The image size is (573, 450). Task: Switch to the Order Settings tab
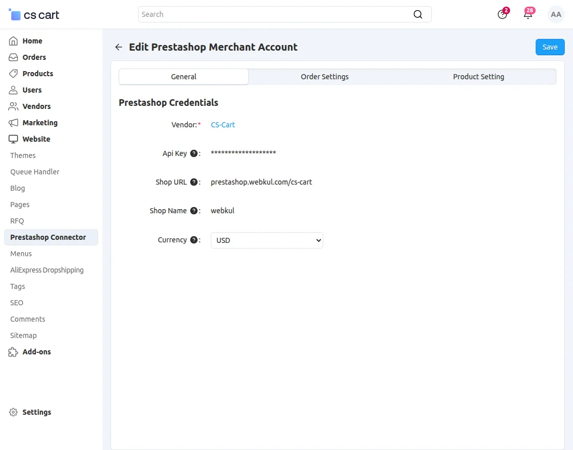click(x=324, y=77)
